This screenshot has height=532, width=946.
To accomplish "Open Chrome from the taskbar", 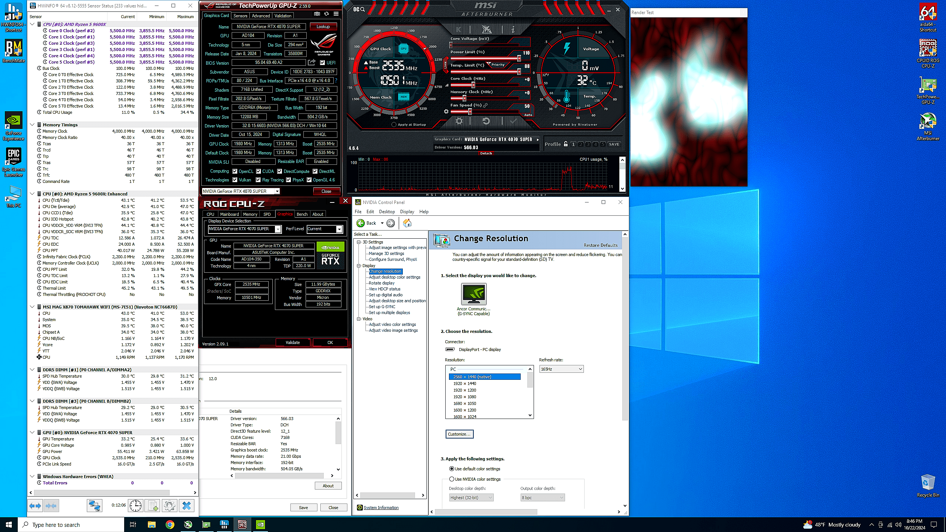I will (x=170, y=525).
